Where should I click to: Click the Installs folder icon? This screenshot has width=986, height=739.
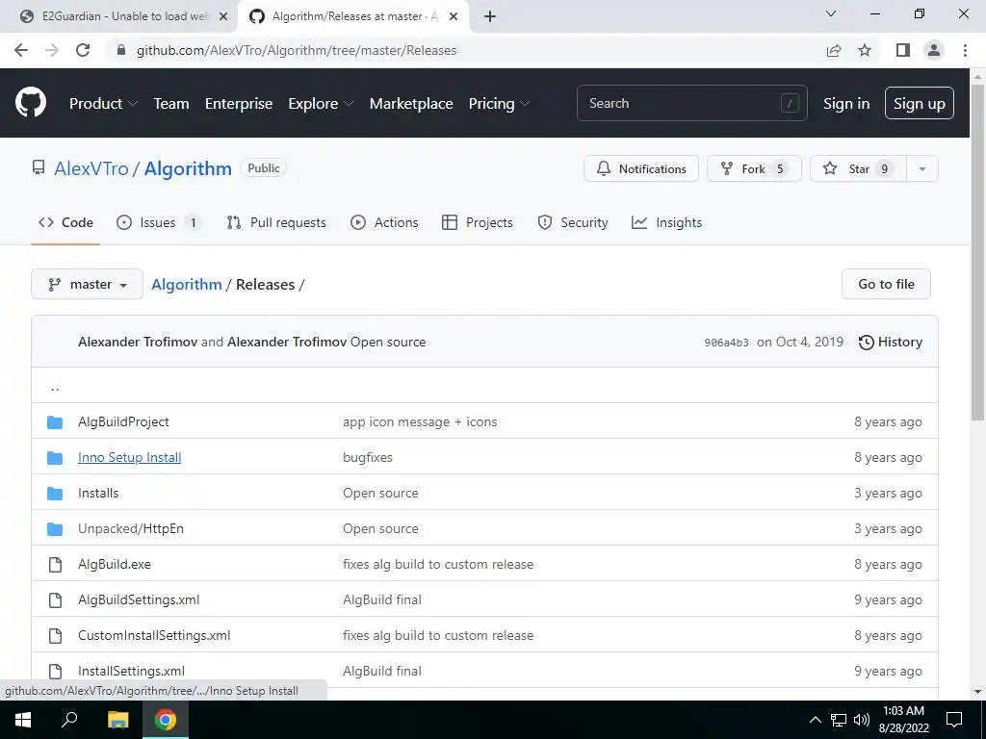(55, 494)
